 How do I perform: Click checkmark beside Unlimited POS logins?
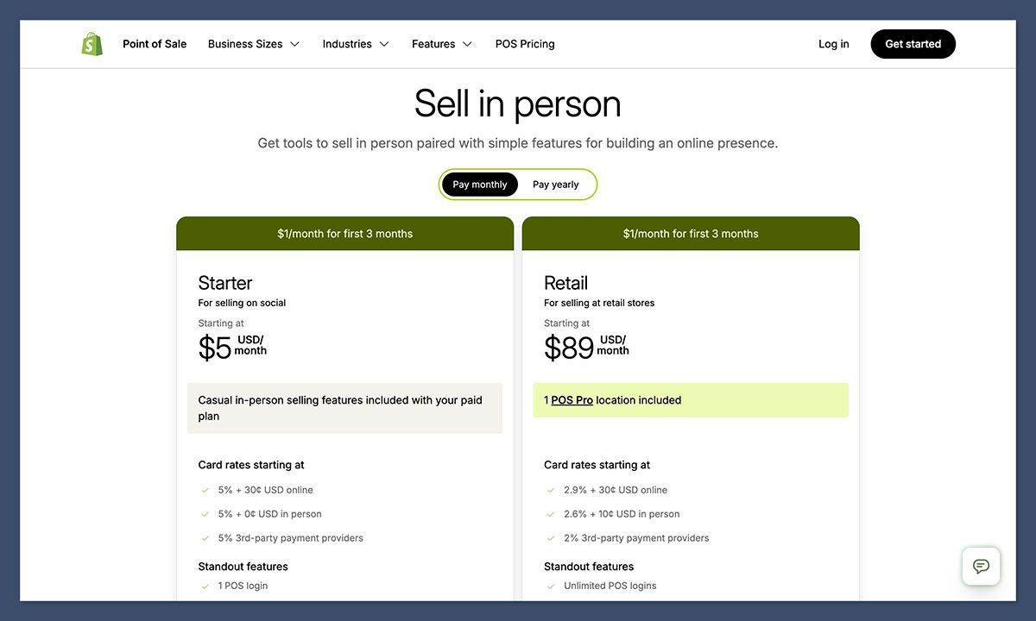click(551, 586)
